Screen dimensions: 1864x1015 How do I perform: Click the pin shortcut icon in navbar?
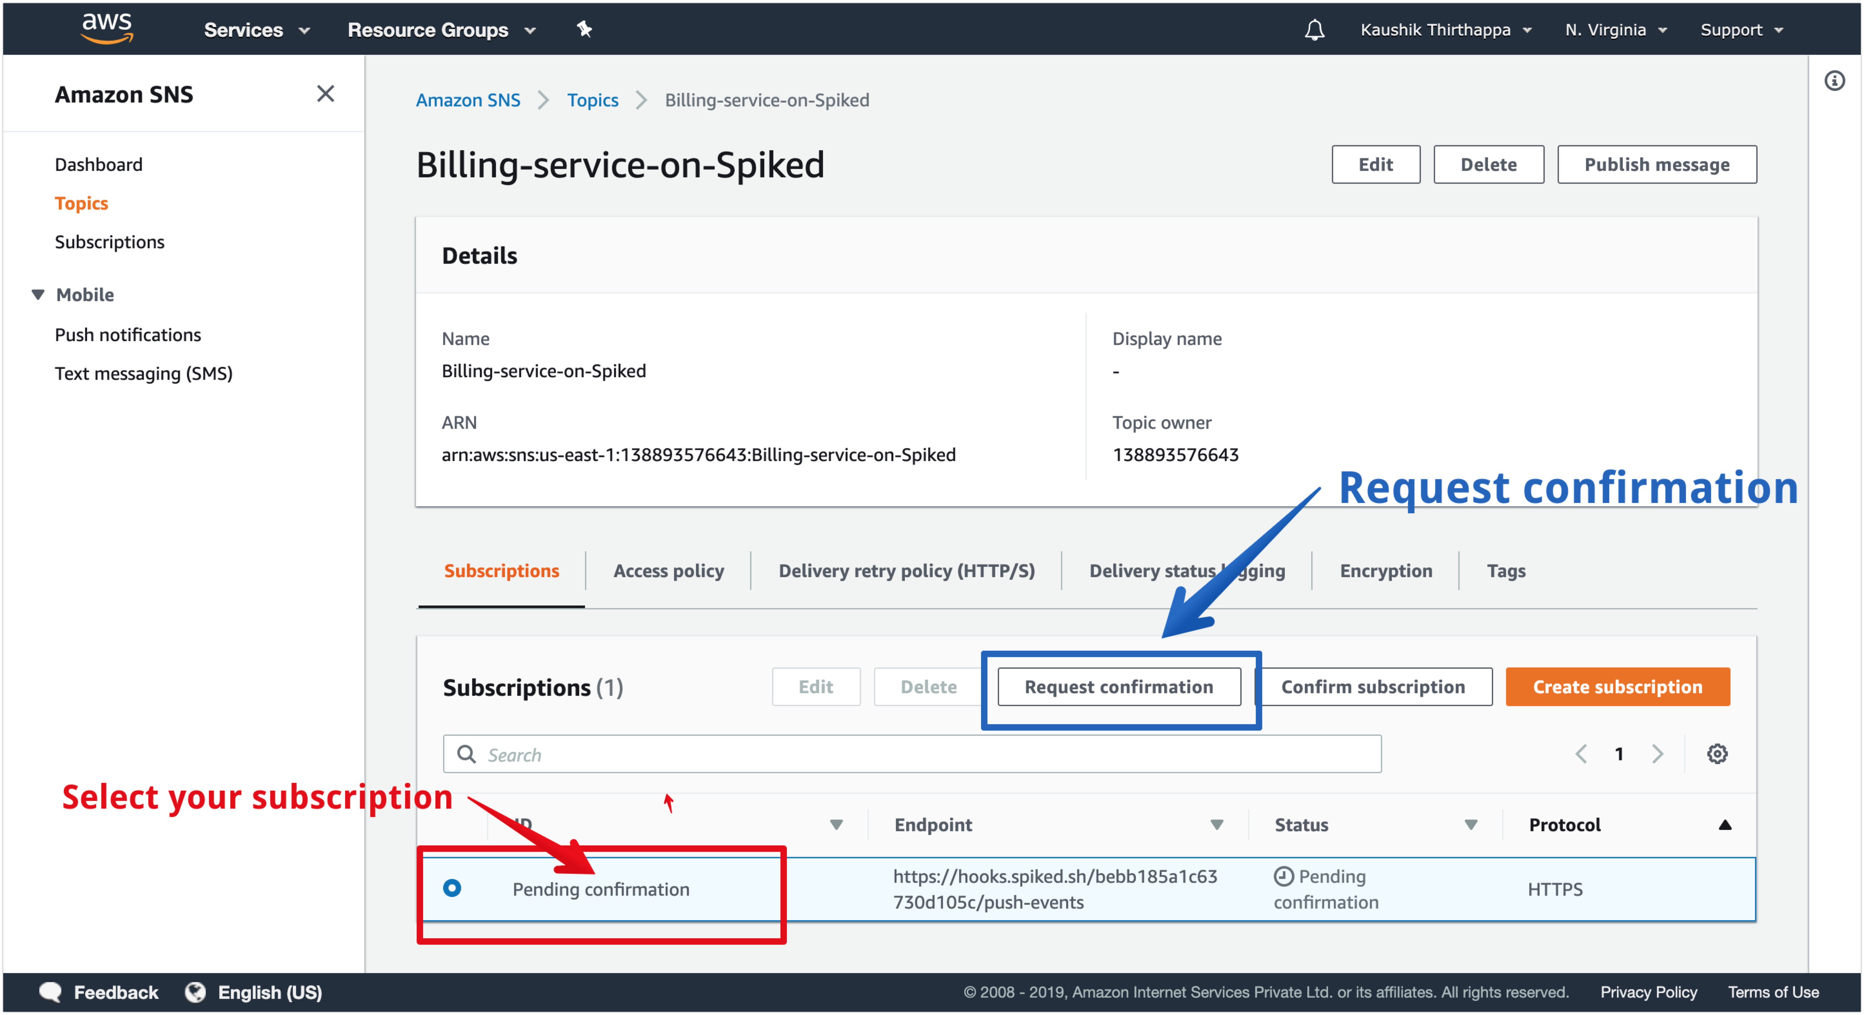[x=584, y=29]
